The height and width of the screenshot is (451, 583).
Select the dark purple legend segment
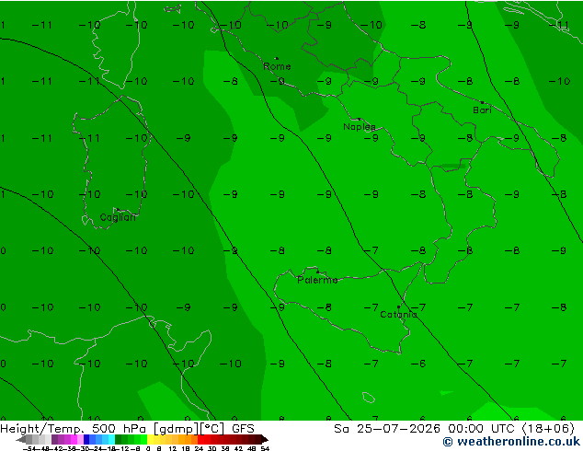(54, 439)
